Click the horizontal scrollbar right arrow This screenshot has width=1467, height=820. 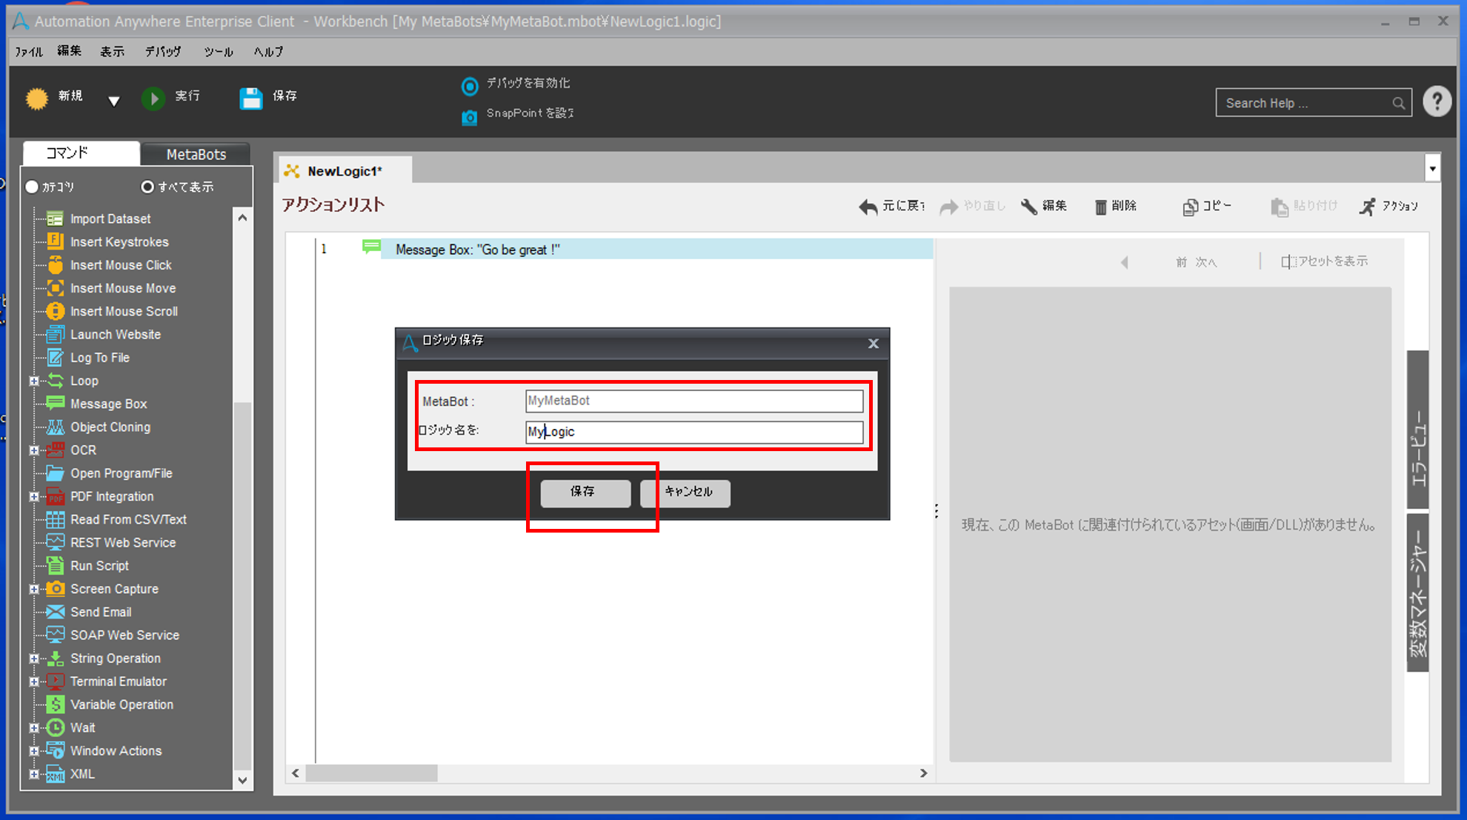923,773
